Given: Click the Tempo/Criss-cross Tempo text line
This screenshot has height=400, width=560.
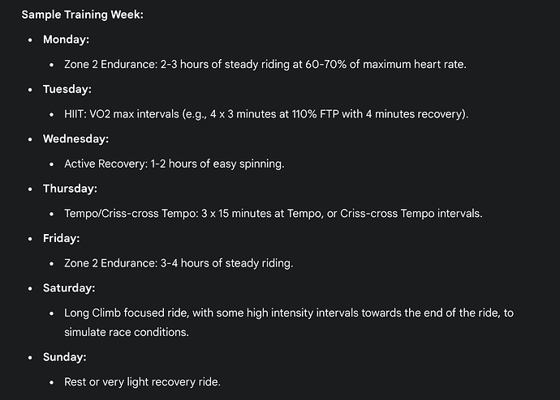Looking at the screenshot, I should pos(274,214).
